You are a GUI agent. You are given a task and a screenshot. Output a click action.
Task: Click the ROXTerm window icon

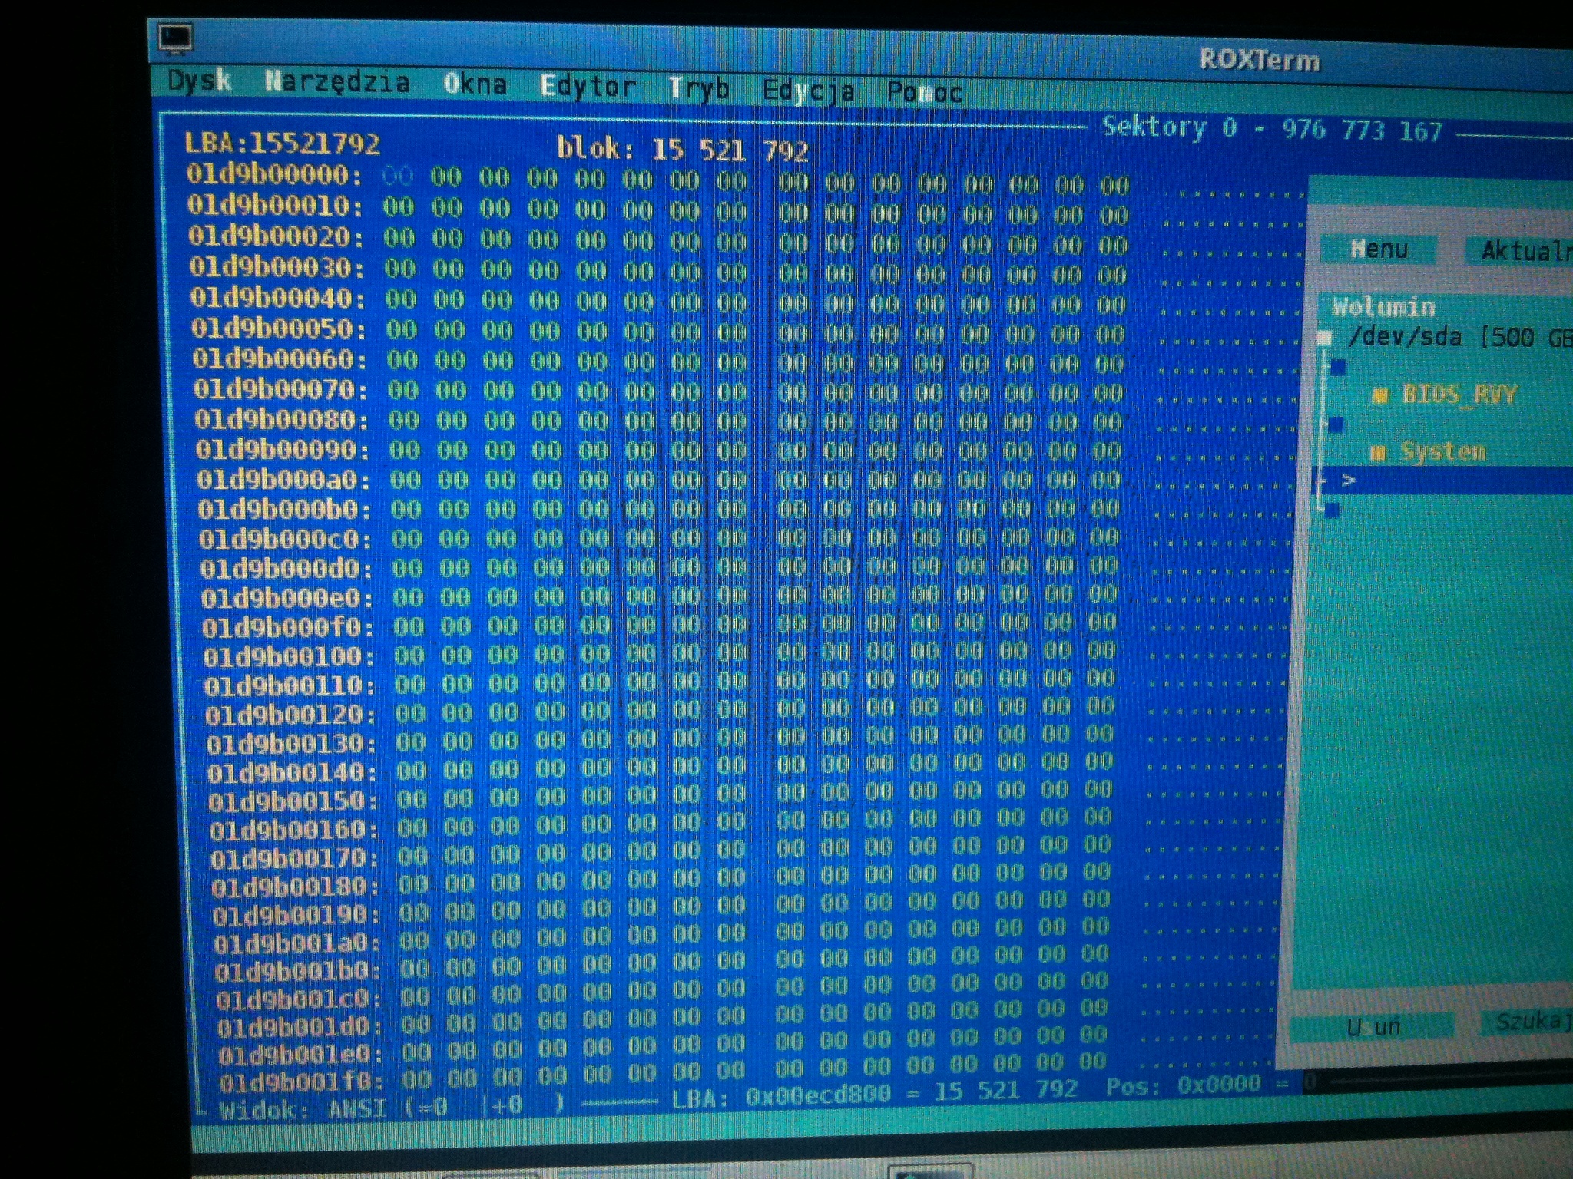[175, 38]
